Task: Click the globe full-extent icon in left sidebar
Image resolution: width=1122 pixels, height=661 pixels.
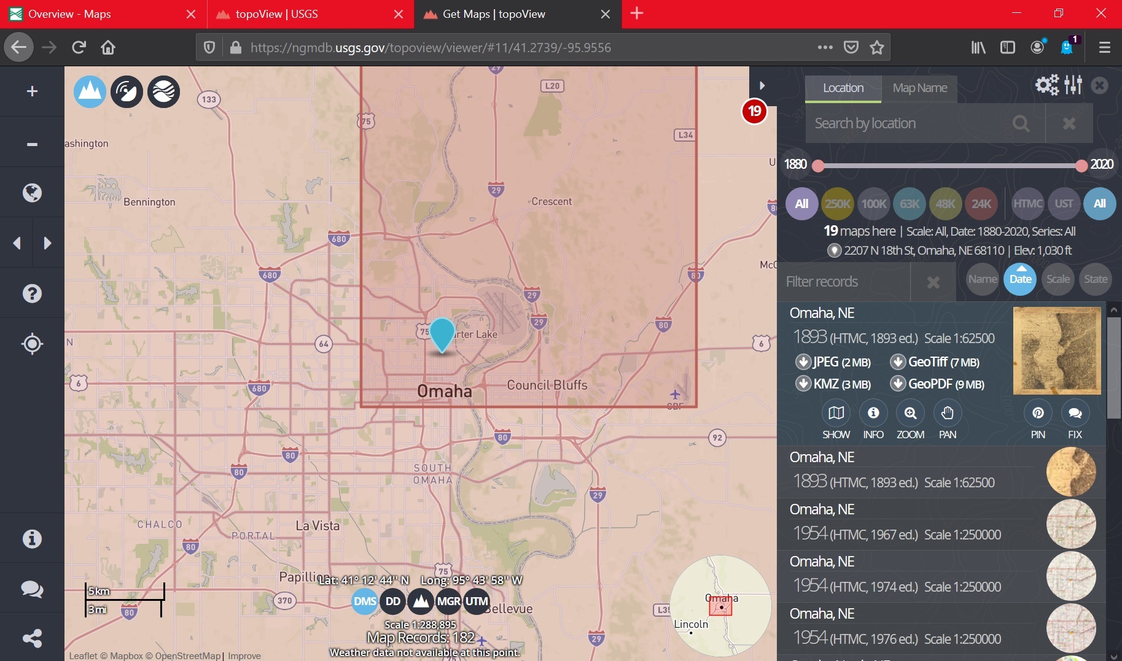Action: (x=32, y=193)
